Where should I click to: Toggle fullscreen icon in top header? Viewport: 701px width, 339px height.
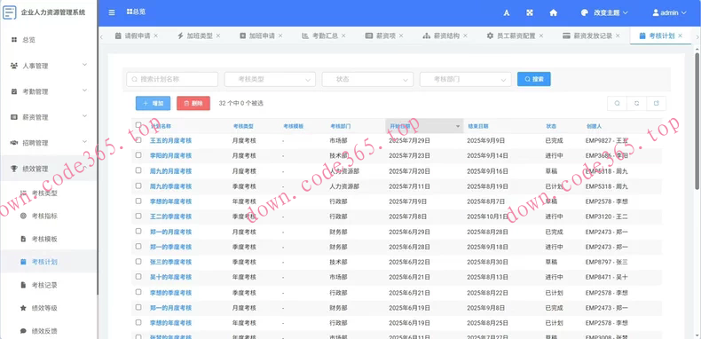(530, 13)
